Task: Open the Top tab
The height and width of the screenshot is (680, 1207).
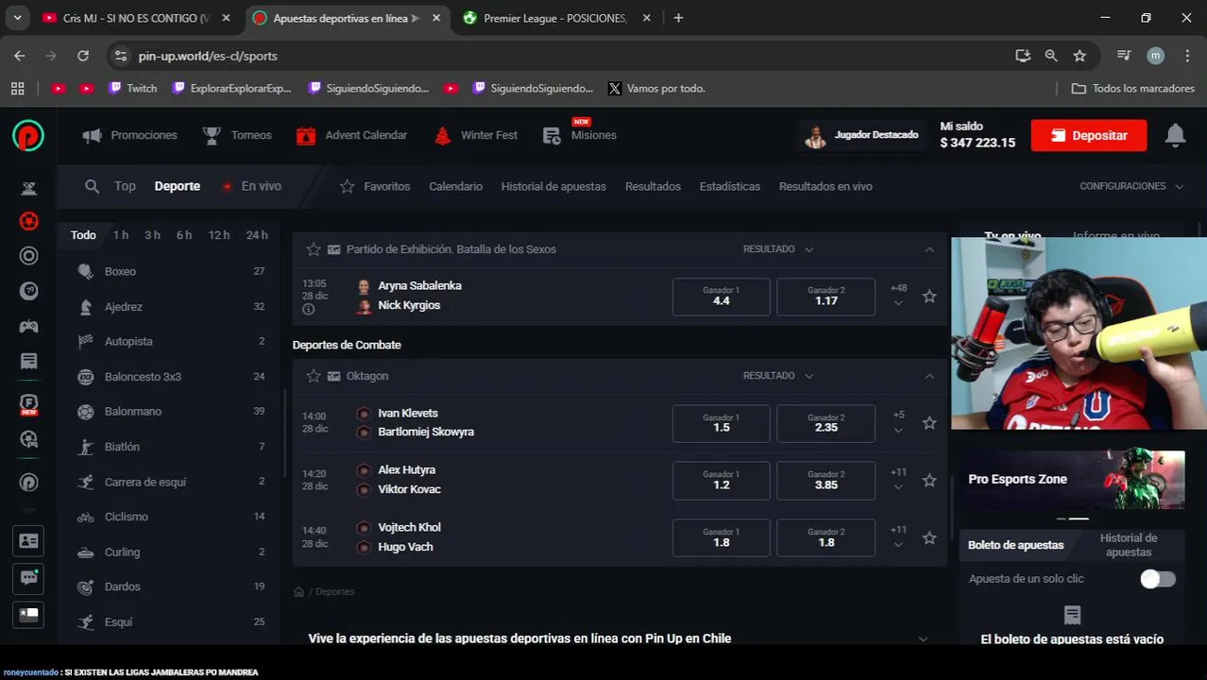Action: click(125, 186)
